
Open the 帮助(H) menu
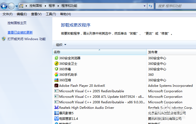(x=65, y=14)
